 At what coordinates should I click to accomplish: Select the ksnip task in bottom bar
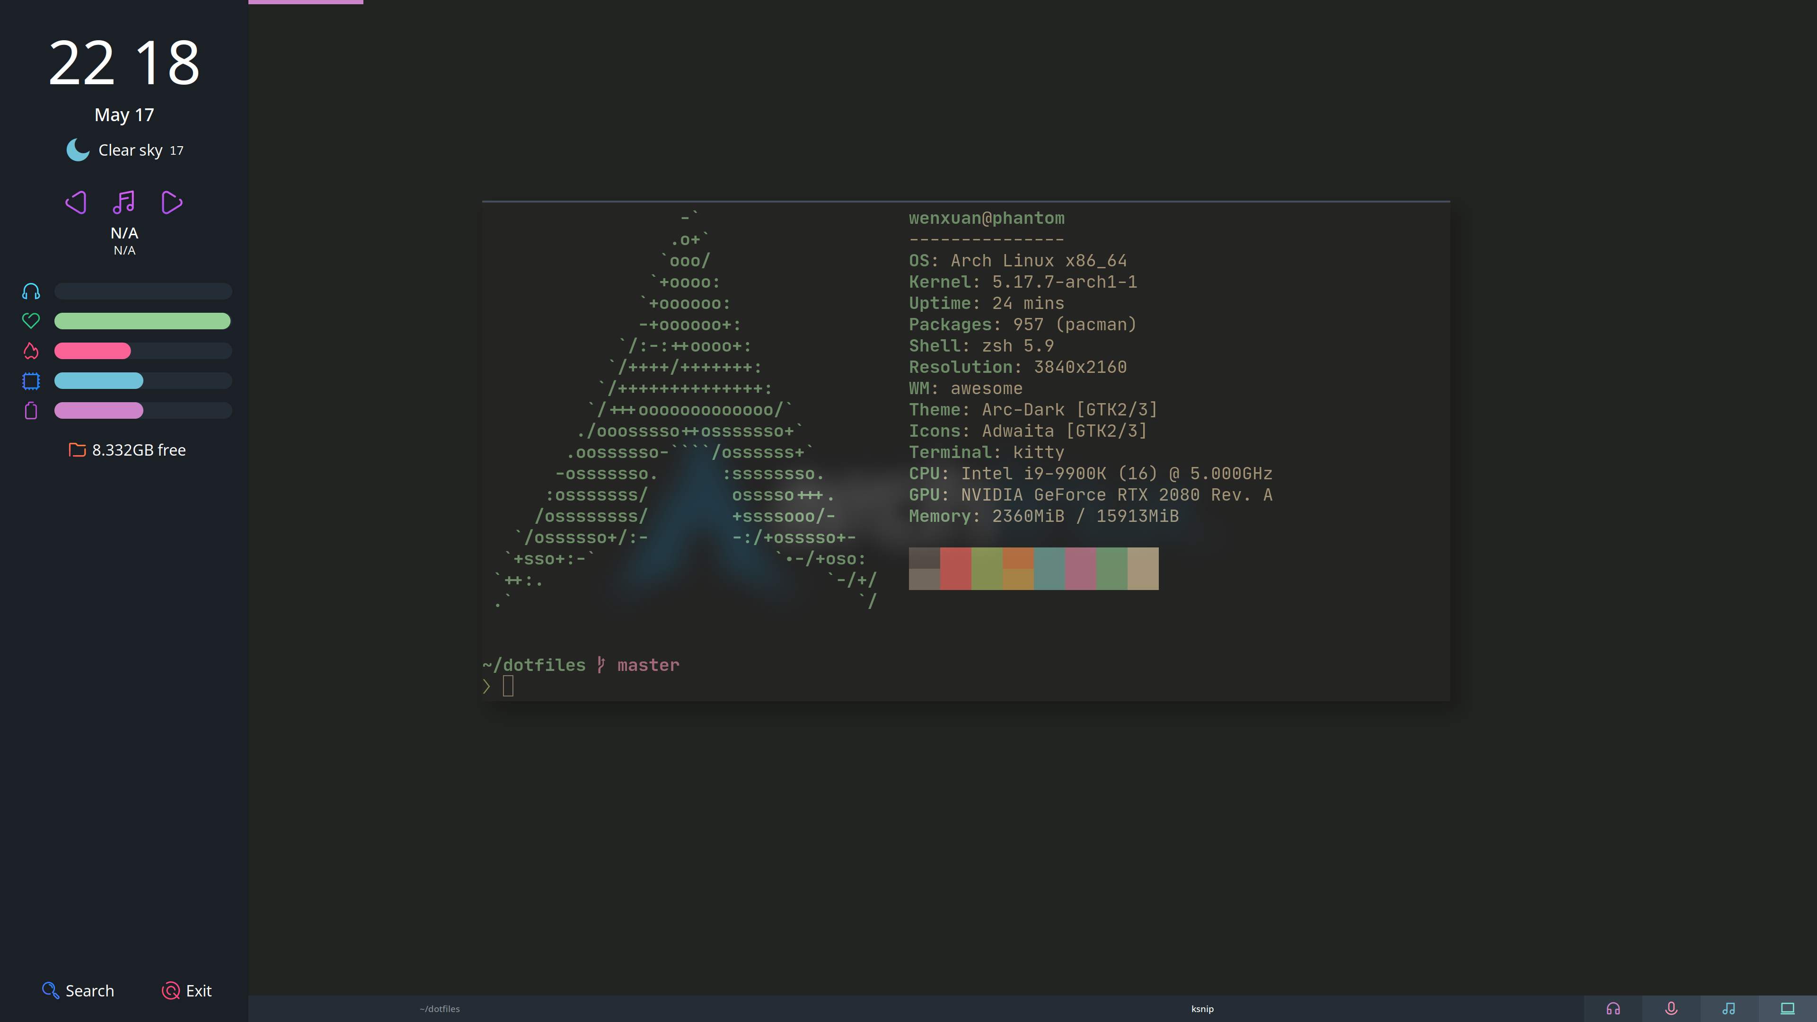[x=1202, y=1009]
